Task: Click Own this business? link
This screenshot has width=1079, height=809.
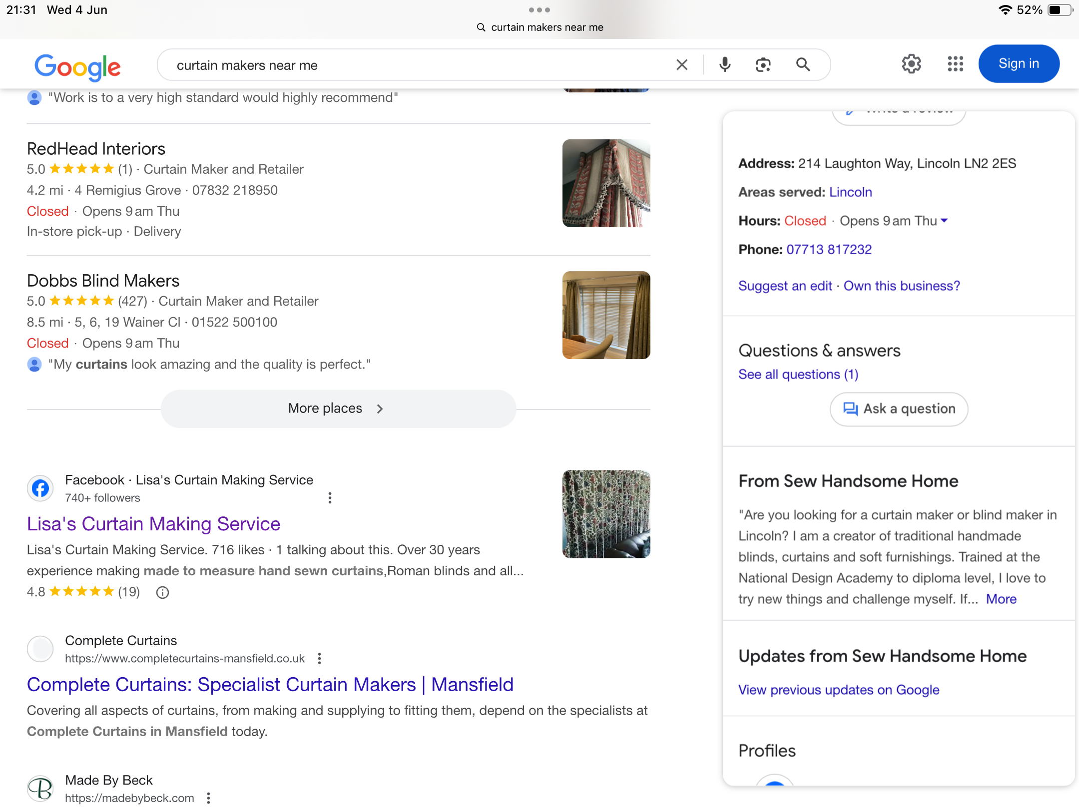Action: pos(902,286)
